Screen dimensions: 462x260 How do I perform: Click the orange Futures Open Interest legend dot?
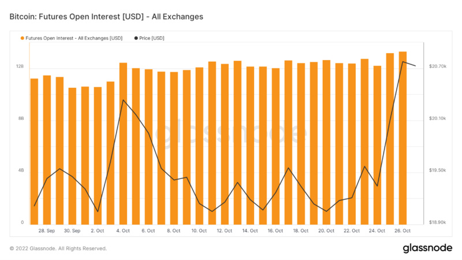[x=21, y=38]
